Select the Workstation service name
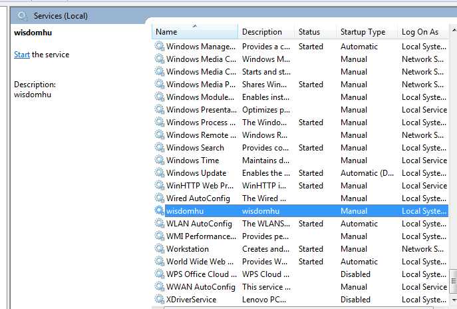This screenshot has height=309, width=457. [188, 249]
